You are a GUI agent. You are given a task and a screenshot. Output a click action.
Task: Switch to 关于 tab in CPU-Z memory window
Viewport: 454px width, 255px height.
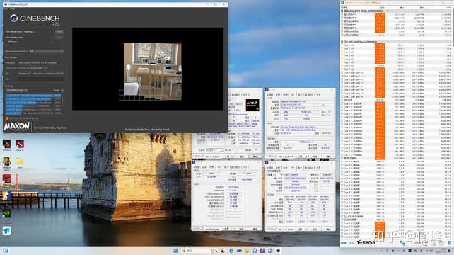245,167
